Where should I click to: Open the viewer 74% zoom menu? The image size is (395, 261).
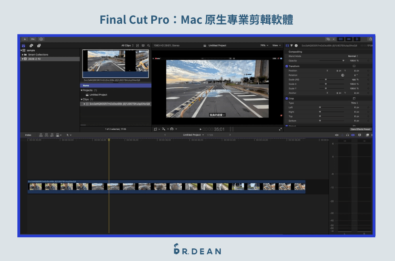pyautogui.click(x=264, y=45)
